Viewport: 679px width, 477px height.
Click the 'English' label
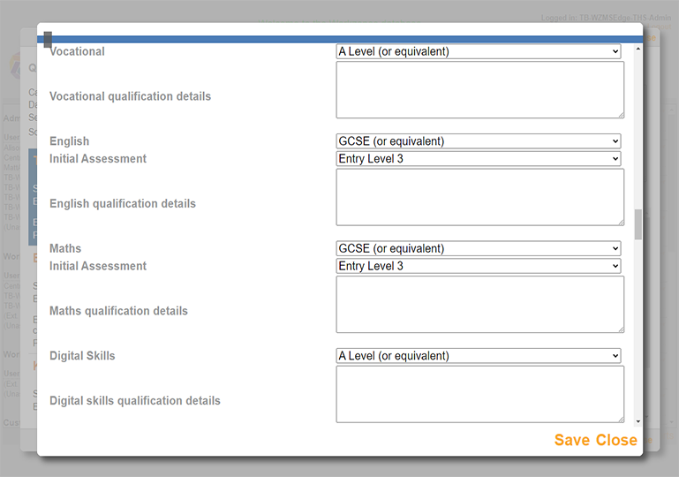click(69, 141)
